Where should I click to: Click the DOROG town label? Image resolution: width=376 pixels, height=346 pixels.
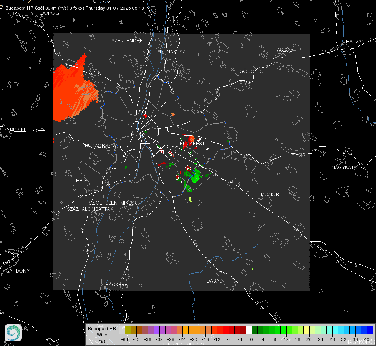[x=50, y=13]
